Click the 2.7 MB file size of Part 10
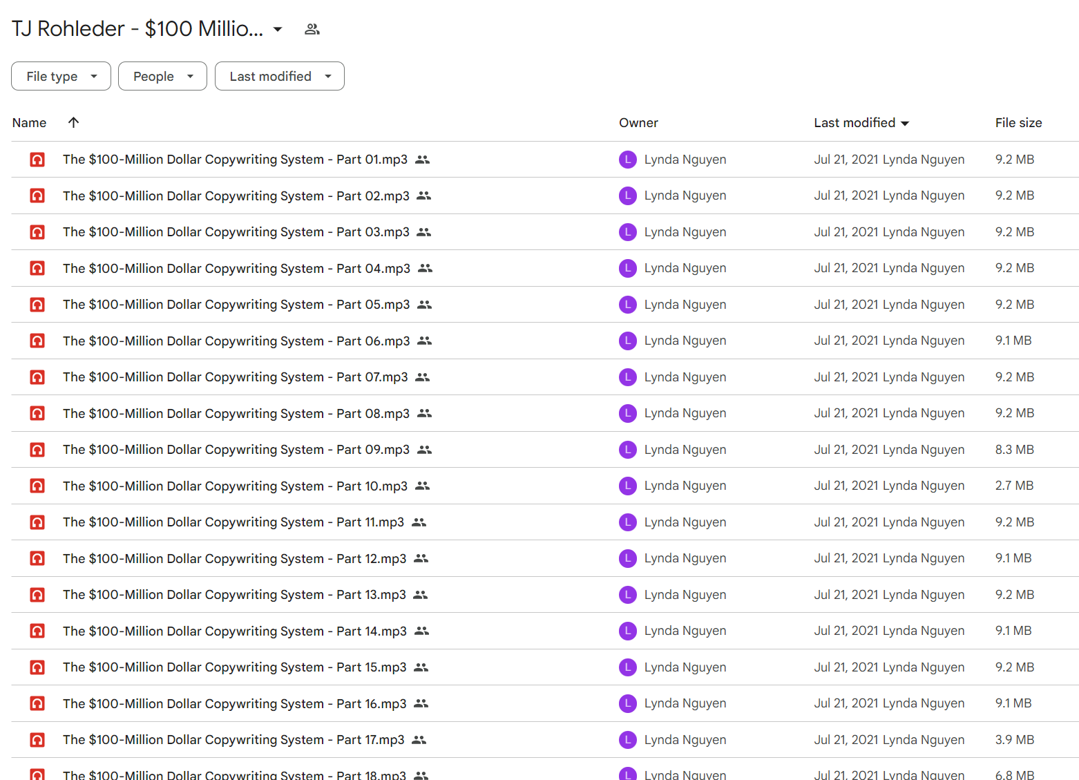The height and width of the screenshot is (780, 1079). click(x=1014, y=486)
